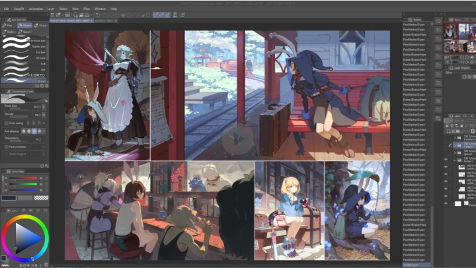Select the Dot pen brush stroke
Image resolution: width=476 pixels, height=268 pixels.
(24, 52)
